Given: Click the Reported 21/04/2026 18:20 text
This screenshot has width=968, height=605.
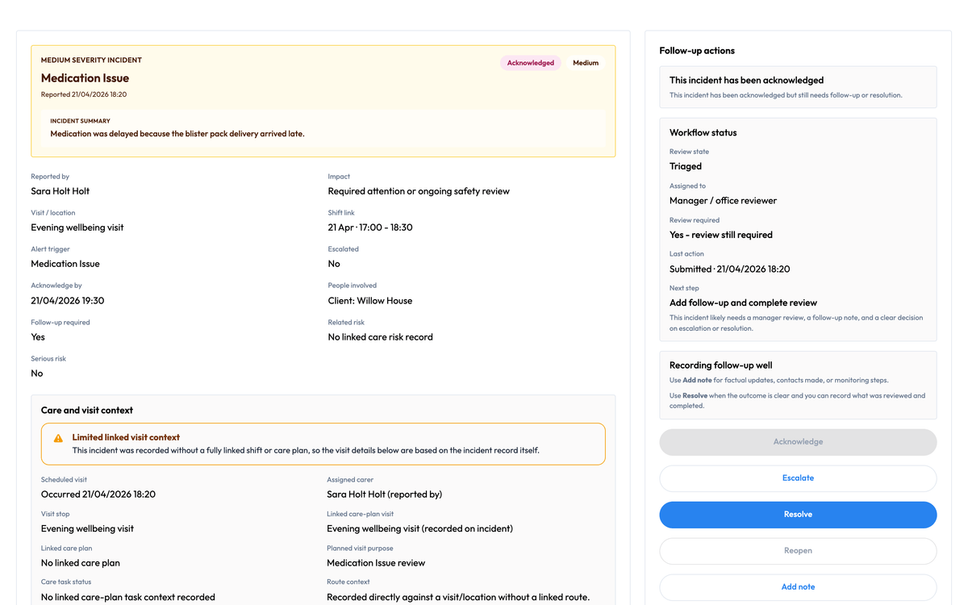Looking at the screenshot, I should pyautogui.click(x=84, y=94).
